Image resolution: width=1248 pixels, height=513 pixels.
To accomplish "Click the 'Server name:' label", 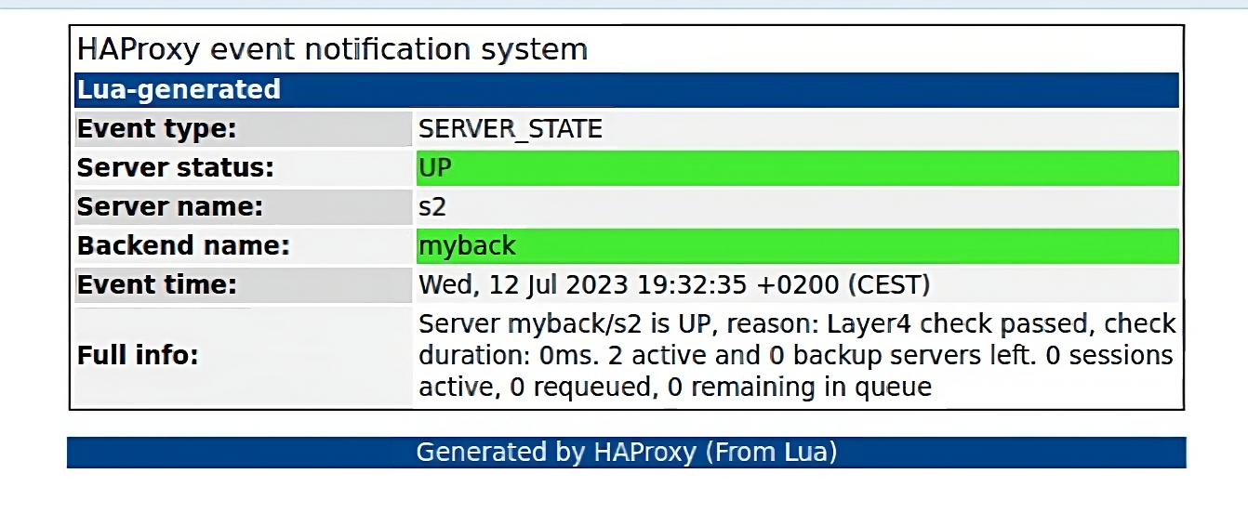I will click(170, 207).
